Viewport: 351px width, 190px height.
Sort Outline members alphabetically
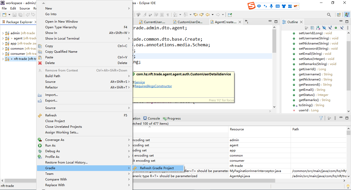point(318,28)
